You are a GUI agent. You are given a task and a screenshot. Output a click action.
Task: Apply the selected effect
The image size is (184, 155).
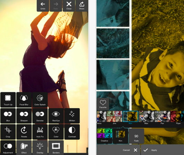[163, 150]
